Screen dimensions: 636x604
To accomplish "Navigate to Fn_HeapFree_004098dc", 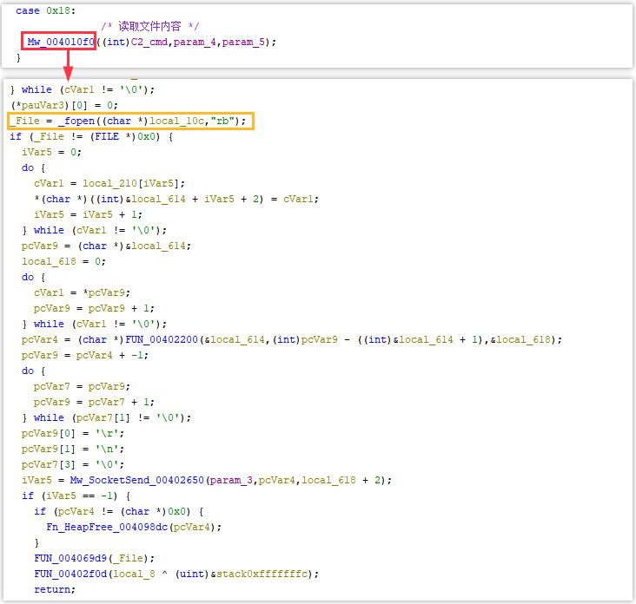I will pos(110,527).
